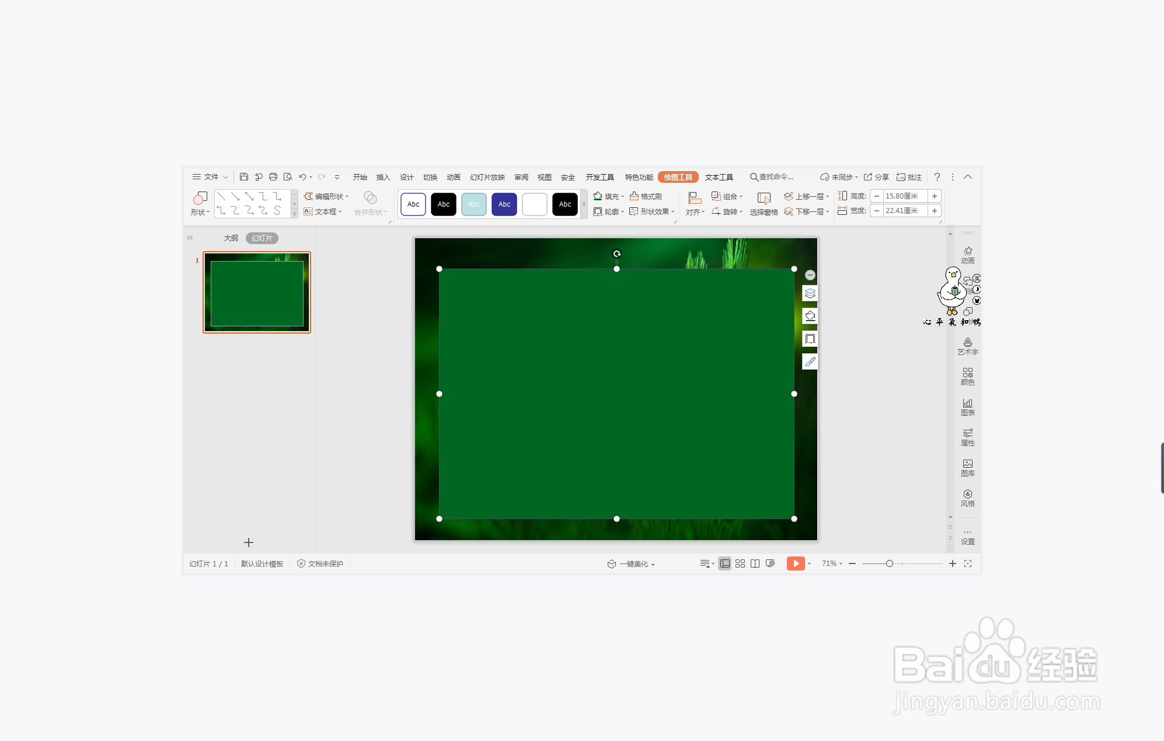
Task: Click floating fill bucket icon beside shape
Action: point(810,316)
